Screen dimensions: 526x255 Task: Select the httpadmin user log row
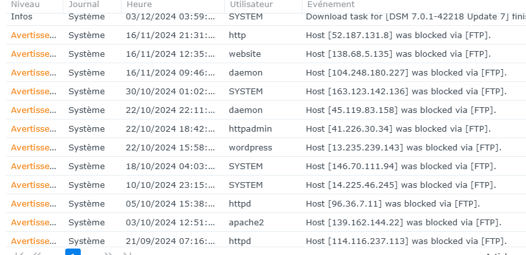coord(266,129)
